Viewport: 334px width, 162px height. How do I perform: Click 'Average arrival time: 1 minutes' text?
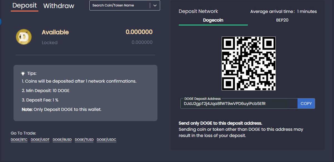283,12
